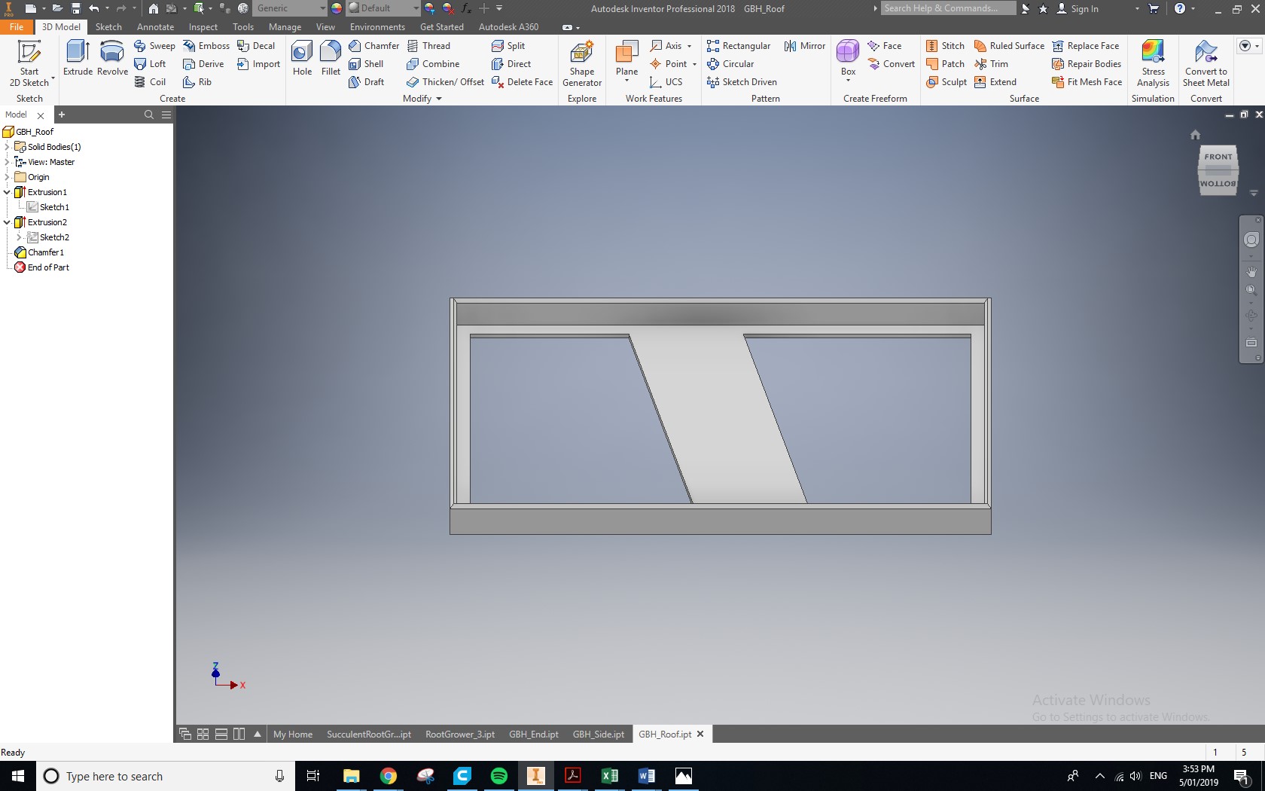Collapse the Extrusion1 node
1265x791 pixels.
click(8, 192)
